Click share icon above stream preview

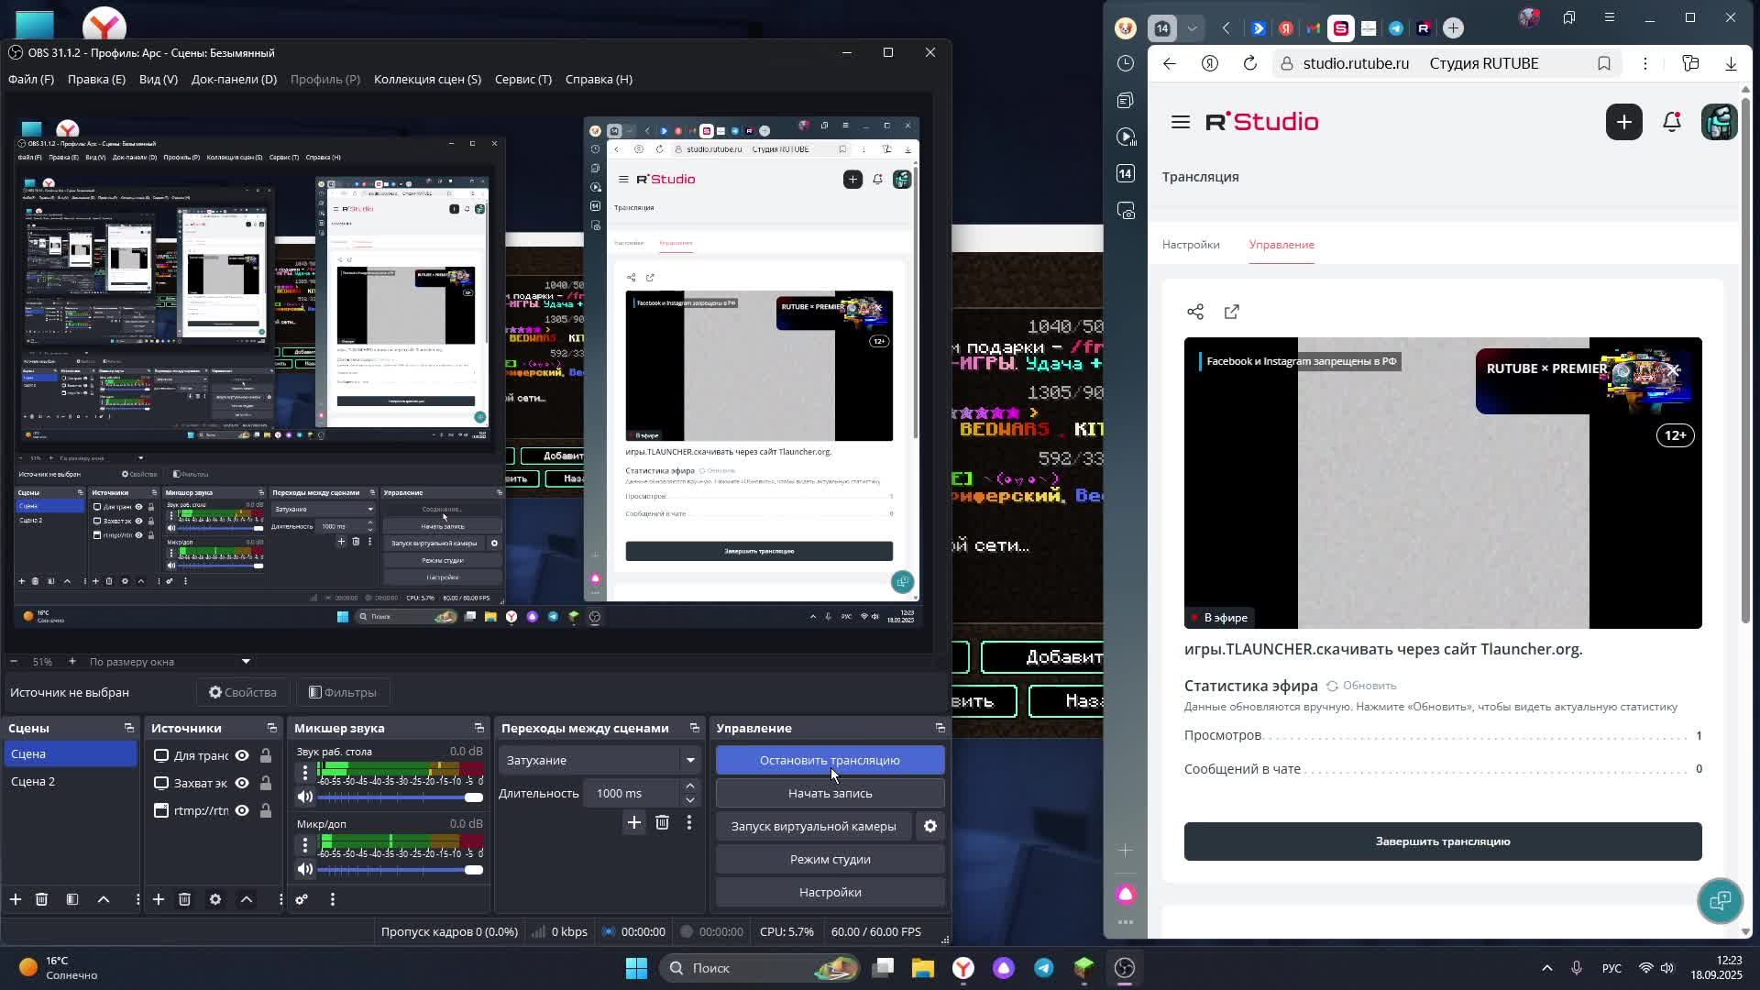pyautogui.click(x=1195, y=313)
